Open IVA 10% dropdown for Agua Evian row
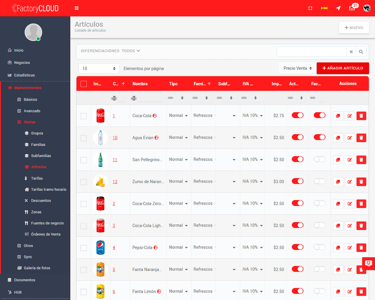 click(x=252, y=137)
